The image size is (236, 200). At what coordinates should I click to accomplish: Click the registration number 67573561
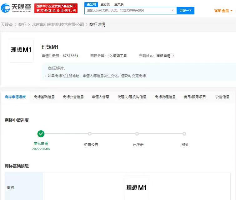tap(70, 56)
